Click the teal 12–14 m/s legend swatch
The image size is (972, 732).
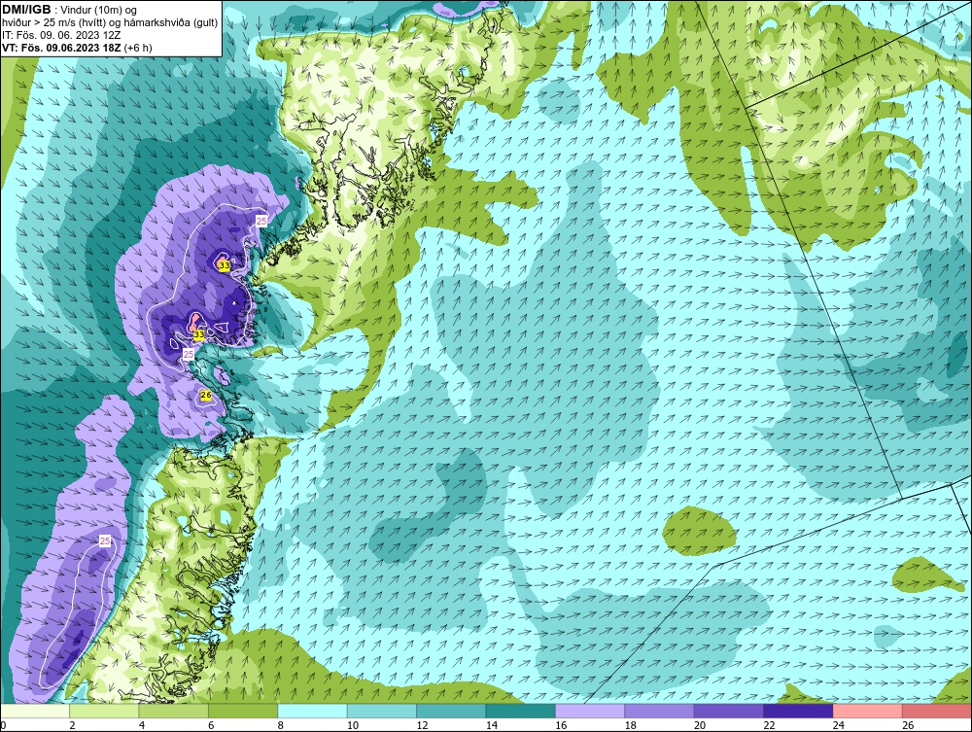[x=451, y=711]
